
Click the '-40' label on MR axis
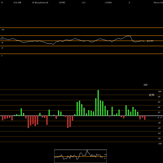point(159,128)
